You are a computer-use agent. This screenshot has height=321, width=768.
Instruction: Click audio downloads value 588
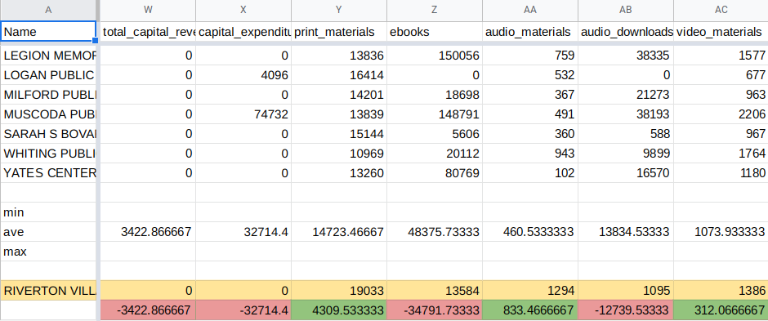point(626,134)
